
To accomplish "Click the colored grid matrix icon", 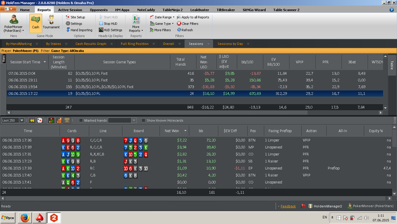I will (51, 121).
